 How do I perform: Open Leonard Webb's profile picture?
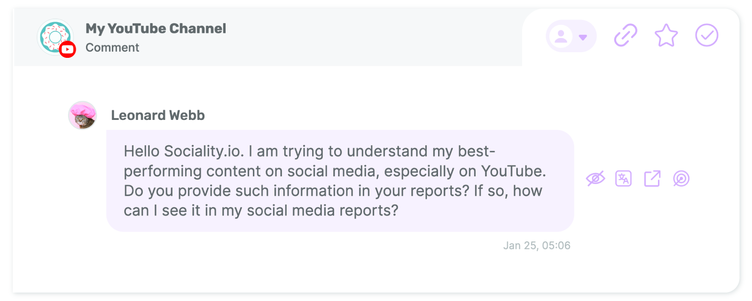(83, 115)
